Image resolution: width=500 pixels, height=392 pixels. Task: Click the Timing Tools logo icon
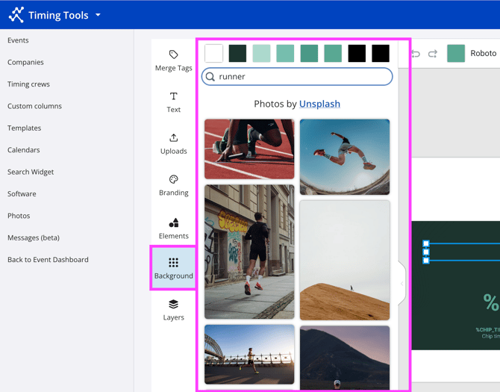[x=16, y=15]
